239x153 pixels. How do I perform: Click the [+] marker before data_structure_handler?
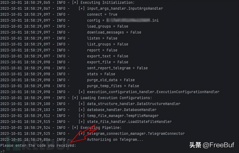click(81, 104)
